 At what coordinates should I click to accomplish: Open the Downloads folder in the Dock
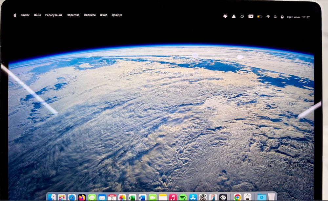click(261, 197)
